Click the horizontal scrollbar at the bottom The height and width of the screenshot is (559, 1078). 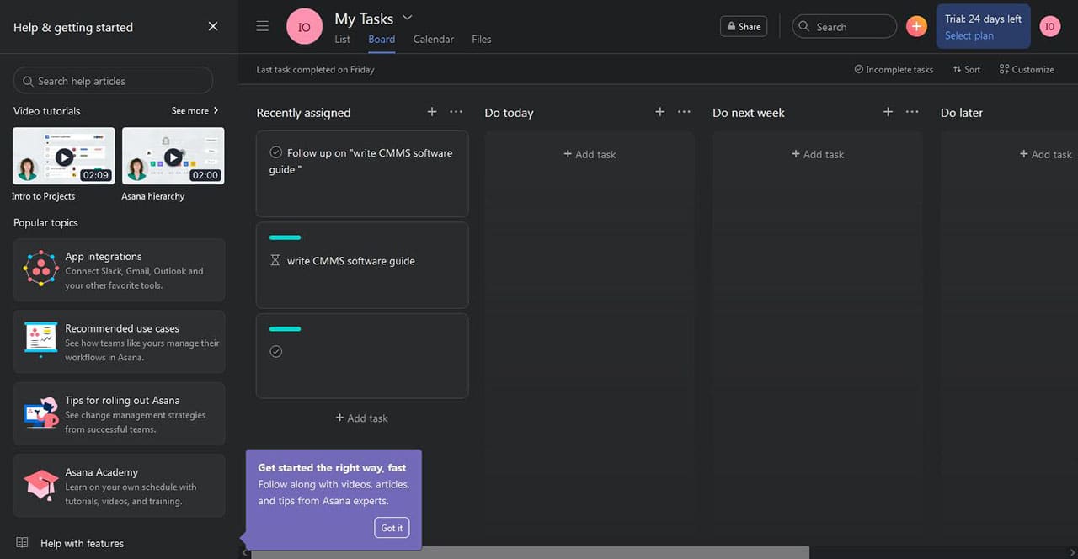pyautogui.click(x=530, y=553)
